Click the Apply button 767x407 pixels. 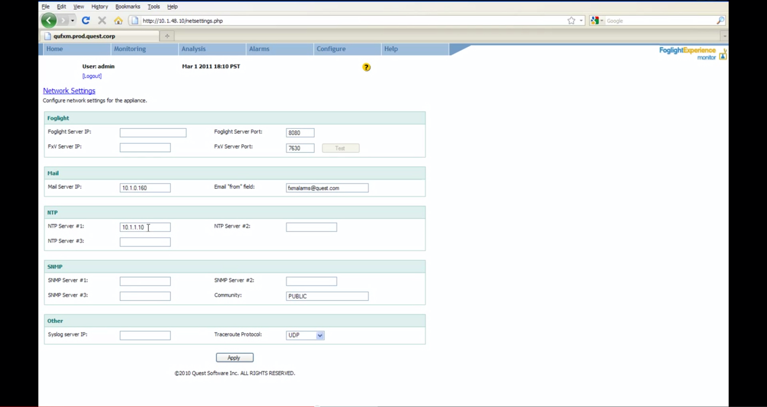(x=234, y=357)
